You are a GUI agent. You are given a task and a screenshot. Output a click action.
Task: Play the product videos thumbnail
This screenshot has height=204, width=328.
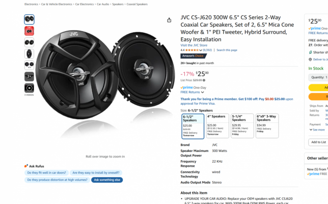click(29, 88)
